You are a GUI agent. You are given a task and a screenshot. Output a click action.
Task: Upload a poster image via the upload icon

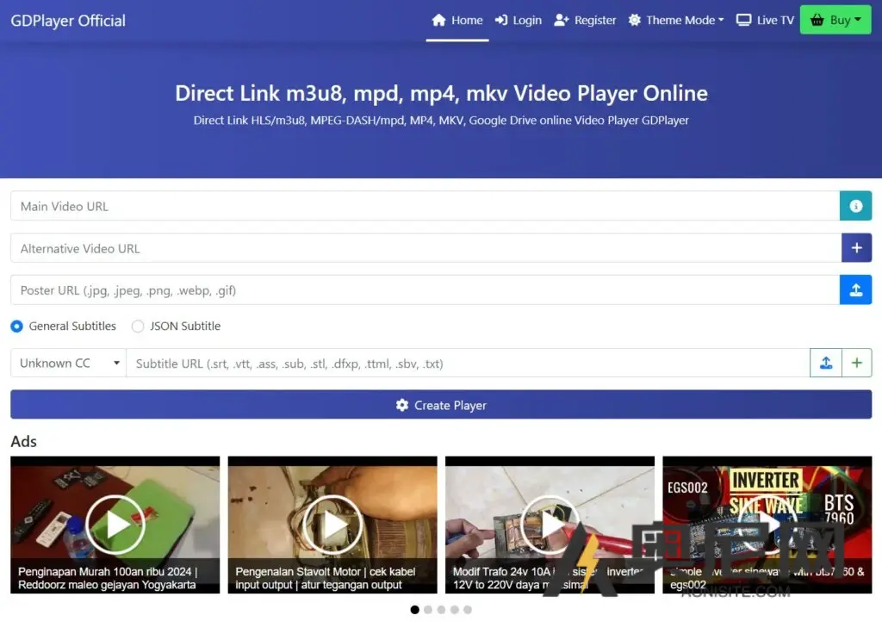click(855, 290)
